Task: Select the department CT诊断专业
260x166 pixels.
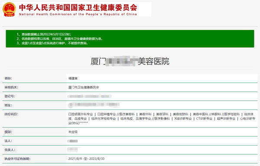Action: tap(204, 119)
